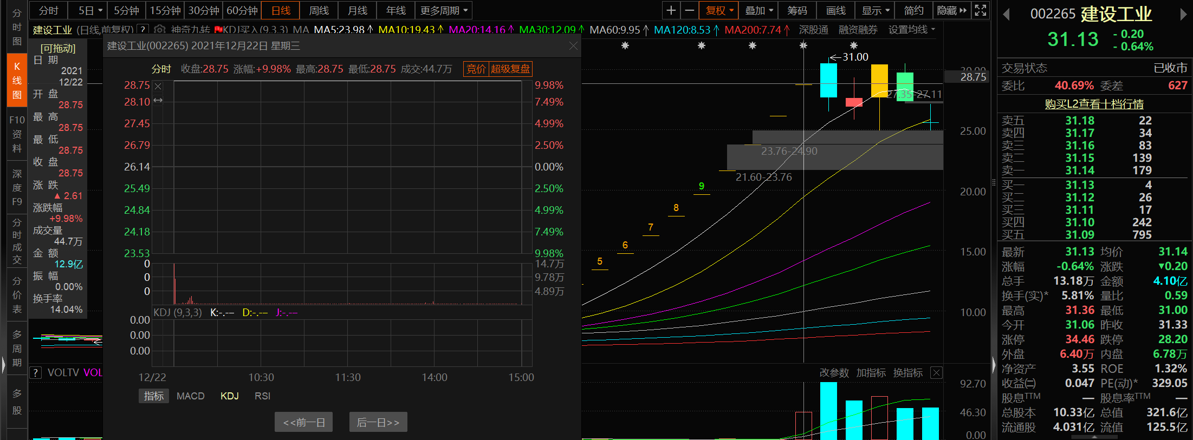Zoom out chart with minus icon
This screenshot has height=440, width=1193.
689,10
